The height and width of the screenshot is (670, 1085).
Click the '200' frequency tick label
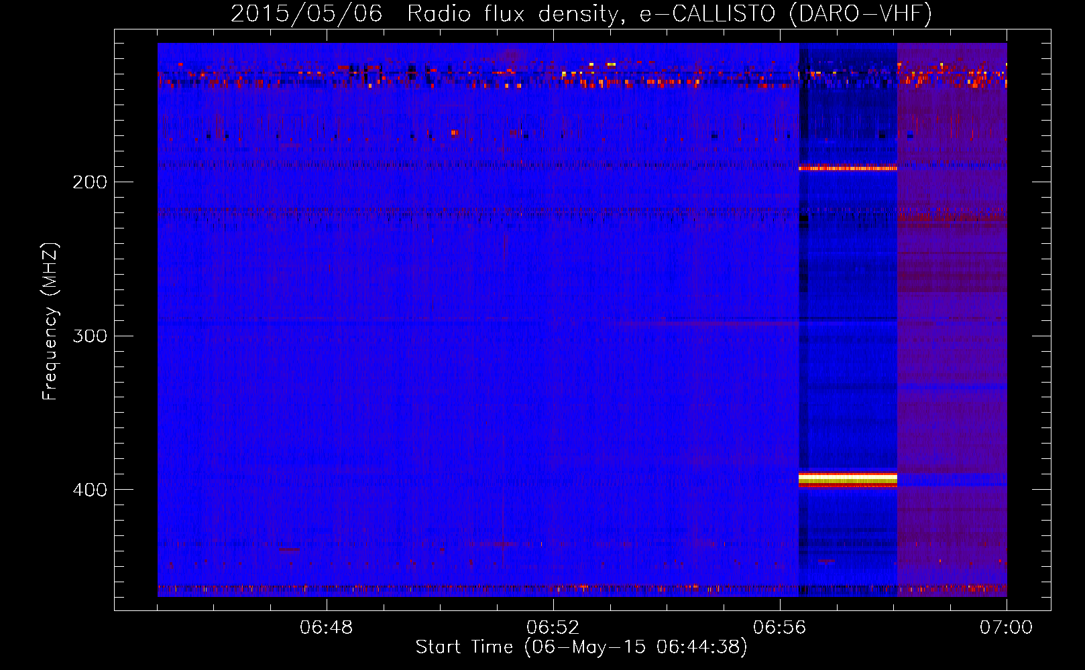(x=90, y=182)
